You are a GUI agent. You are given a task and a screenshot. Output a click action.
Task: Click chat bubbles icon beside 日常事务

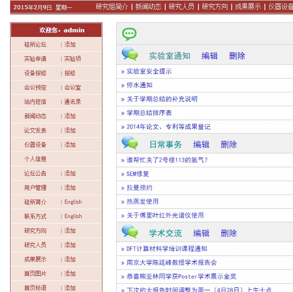(130, 143)
